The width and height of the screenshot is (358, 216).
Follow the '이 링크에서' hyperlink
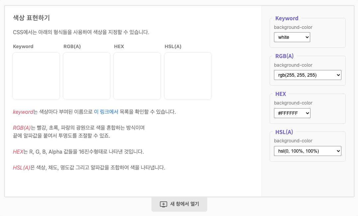106,112
